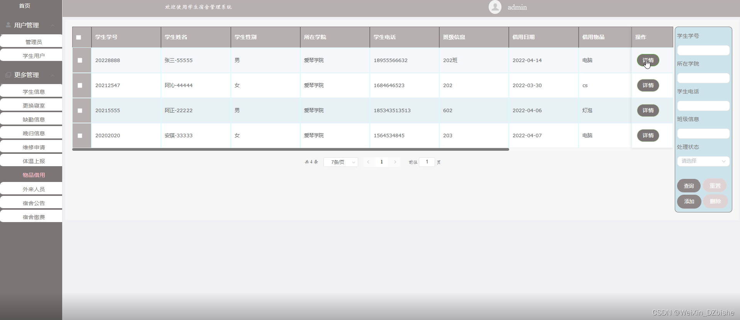Go to the previous page arrow
This screenshot has width=740, height=320.
(x=368, y=162)
